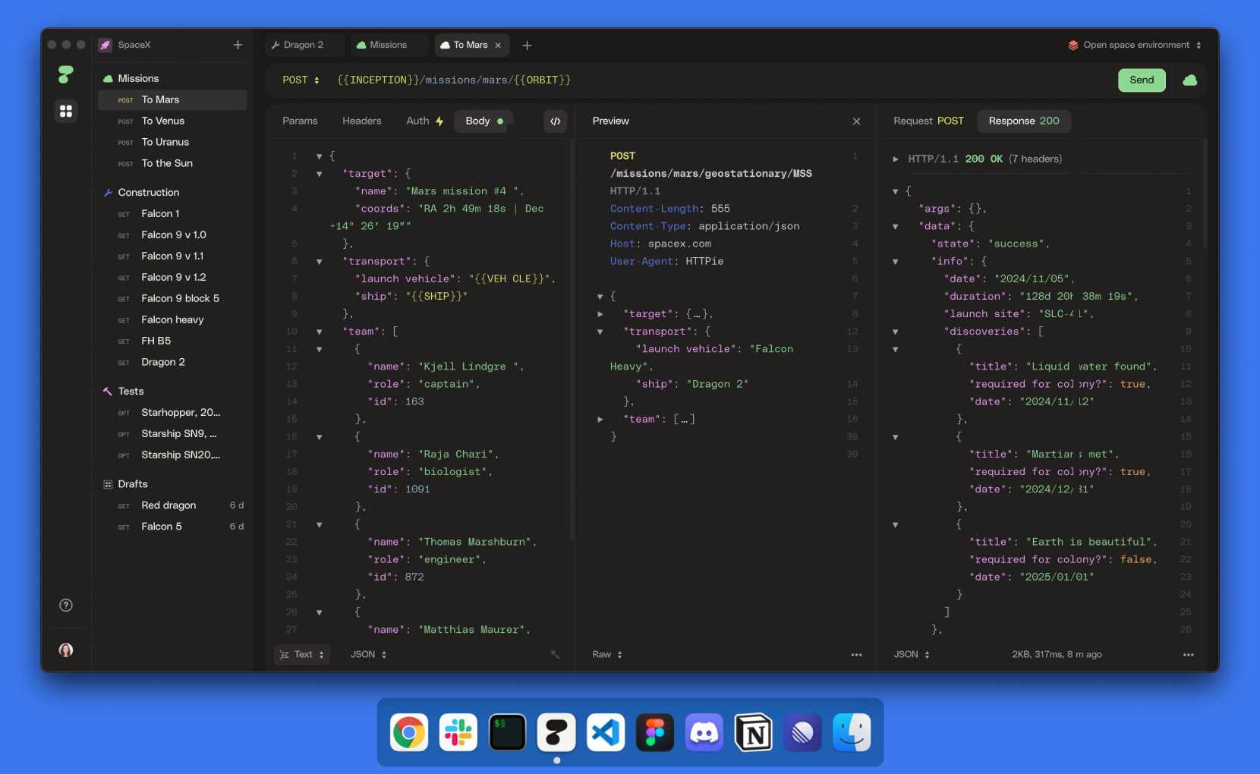The image size is (1260, 774).
Task: Open response panel more options
Action: coord(1189,655)
